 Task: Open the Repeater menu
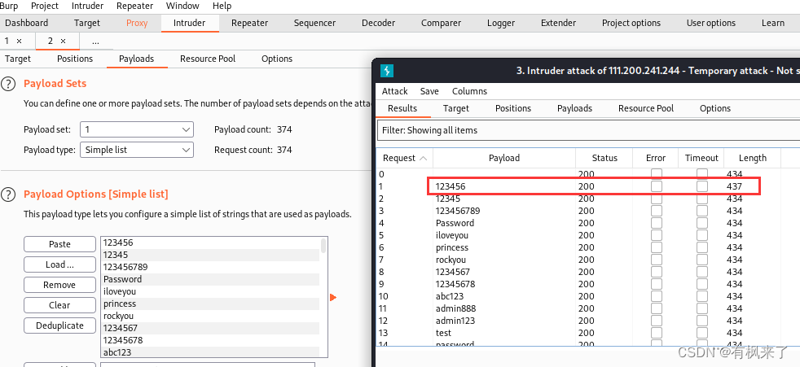click(134, 7)
